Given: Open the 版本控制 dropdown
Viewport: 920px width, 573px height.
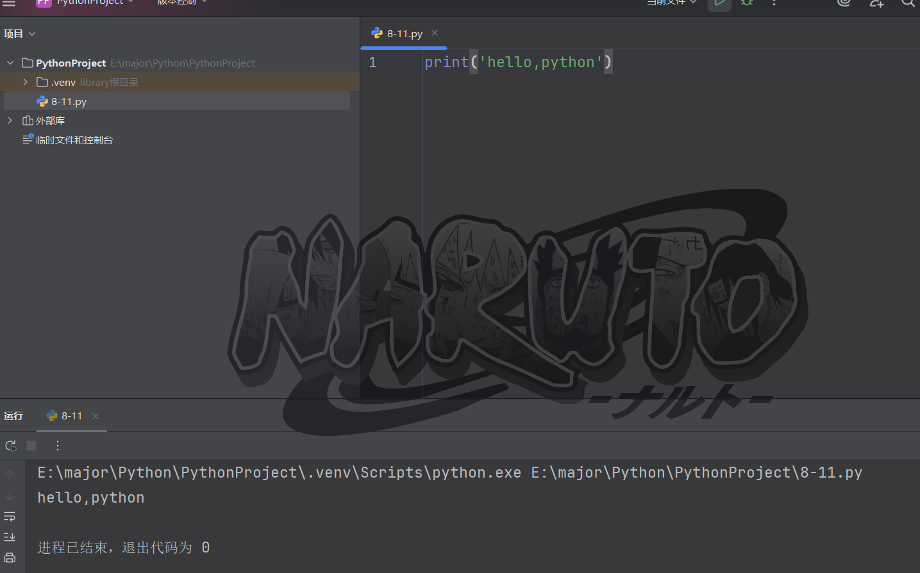Looking at the screenshot, I should (182, 3).
